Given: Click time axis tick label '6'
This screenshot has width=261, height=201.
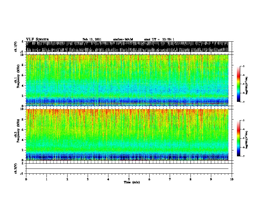Looking at the screenshot, I should pos(150,179).
